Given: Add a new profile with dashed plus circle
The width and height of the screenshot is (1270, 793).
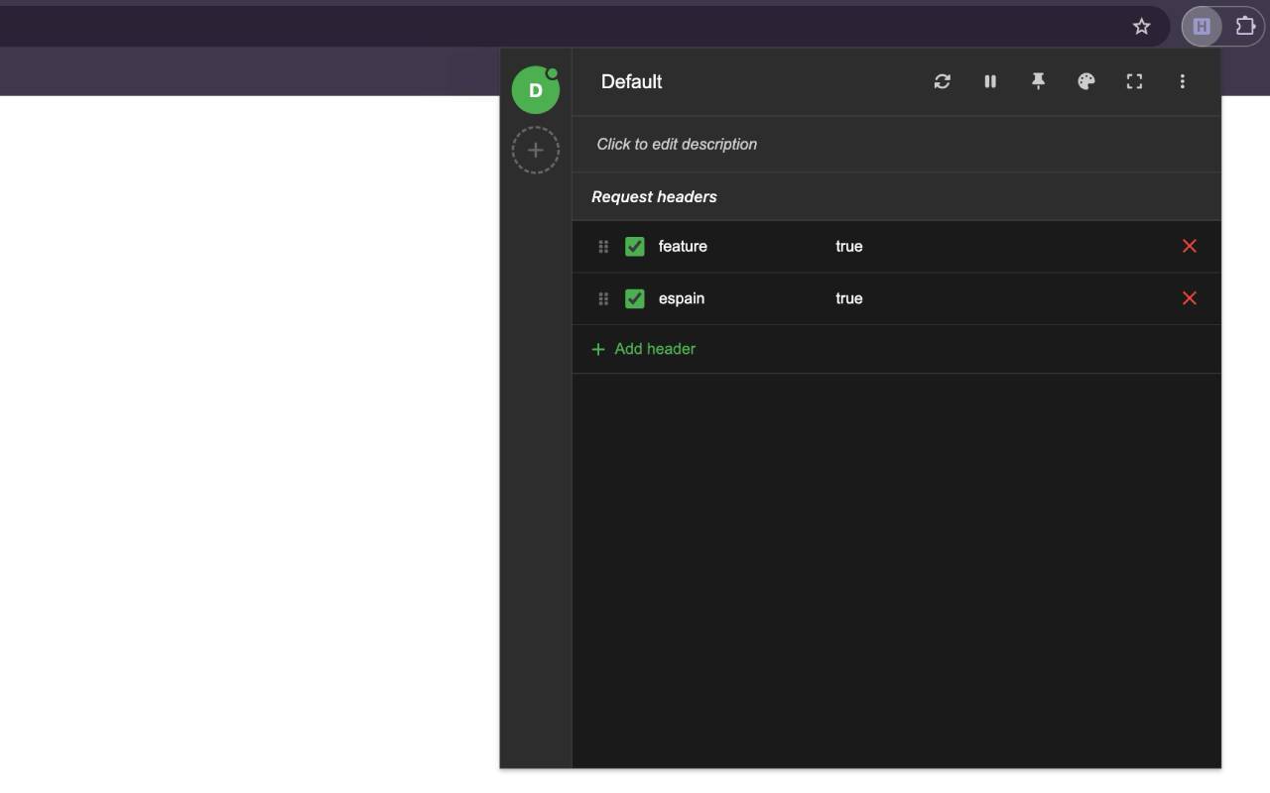Looking at the screenshot, I should click(x=536, y=151).
